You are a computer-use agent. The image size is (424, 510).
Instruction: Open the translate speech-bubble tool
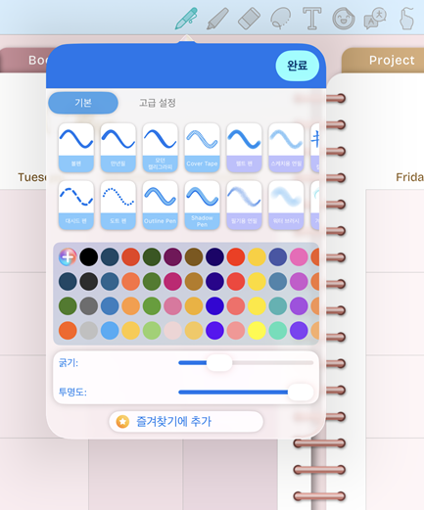click(375, 19)
